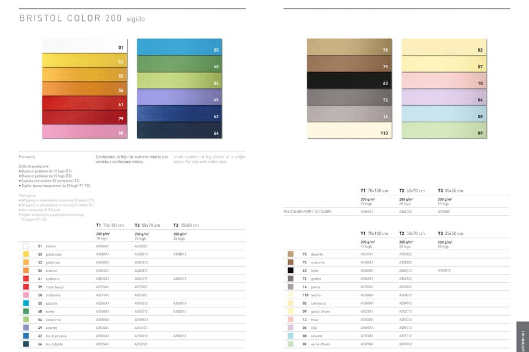Select the 'blu cobalto' color name
Screen dimensions: 529x352
(54, 344)
